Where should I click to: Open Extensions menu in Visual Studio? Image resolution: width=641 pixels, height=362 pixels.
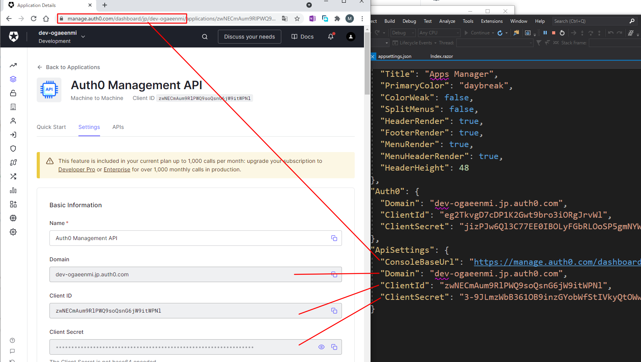[x=492, y=21]
